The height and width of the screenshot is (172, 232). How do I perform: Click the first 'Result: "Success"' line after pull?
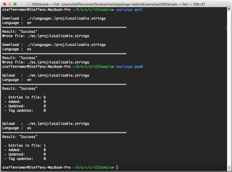(x=20, y=31)
